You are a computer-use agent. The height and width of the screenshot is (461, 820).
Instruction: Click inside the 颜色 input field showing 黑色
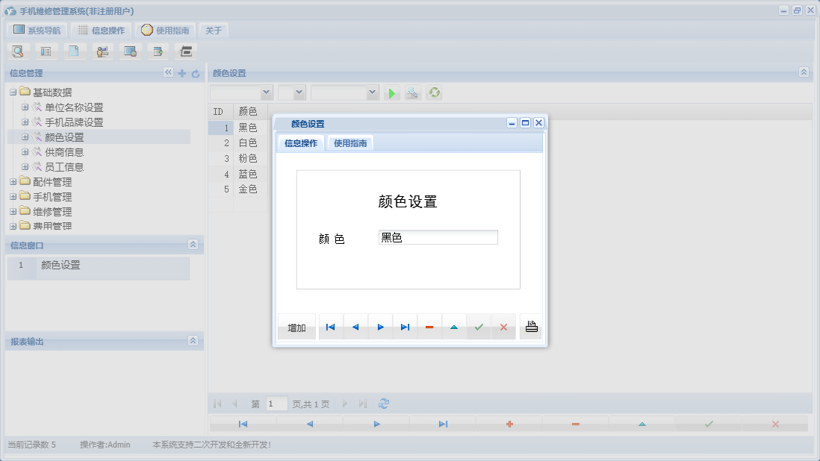tap(438, 236)
